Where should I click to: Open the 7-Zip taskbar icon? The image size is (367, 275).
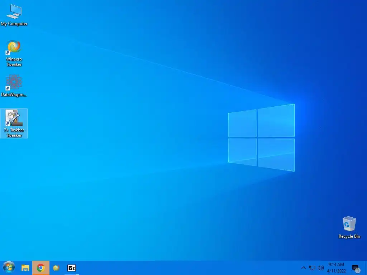(x=72, y=268)
